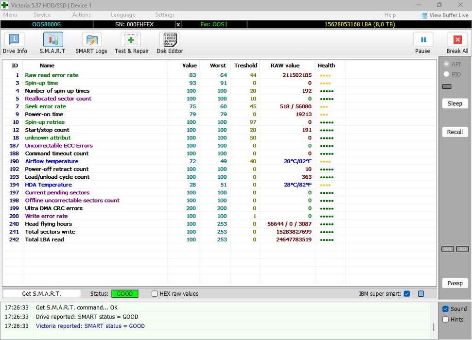Click the Treshold column header
The image size is (472, 340).
[245, 66]
